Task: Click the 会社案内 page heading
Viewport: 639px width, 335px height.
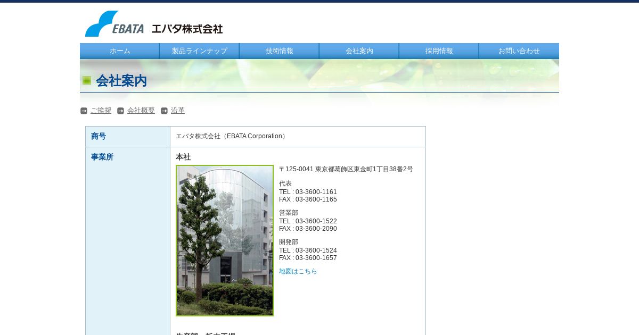Action: tap(121, 81)
